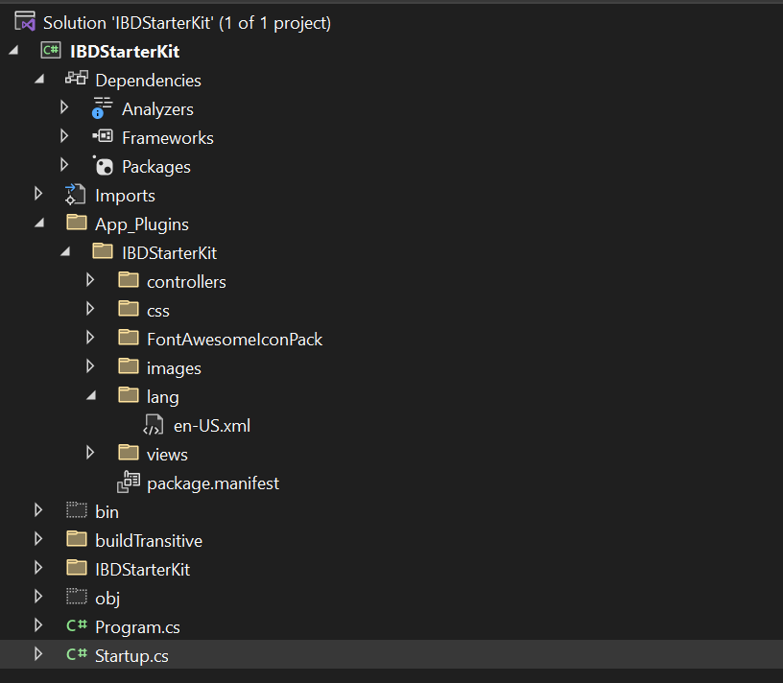Screen dimensions: 783x683
Task: Collapse the lang folder
Action: pos(90,396)
